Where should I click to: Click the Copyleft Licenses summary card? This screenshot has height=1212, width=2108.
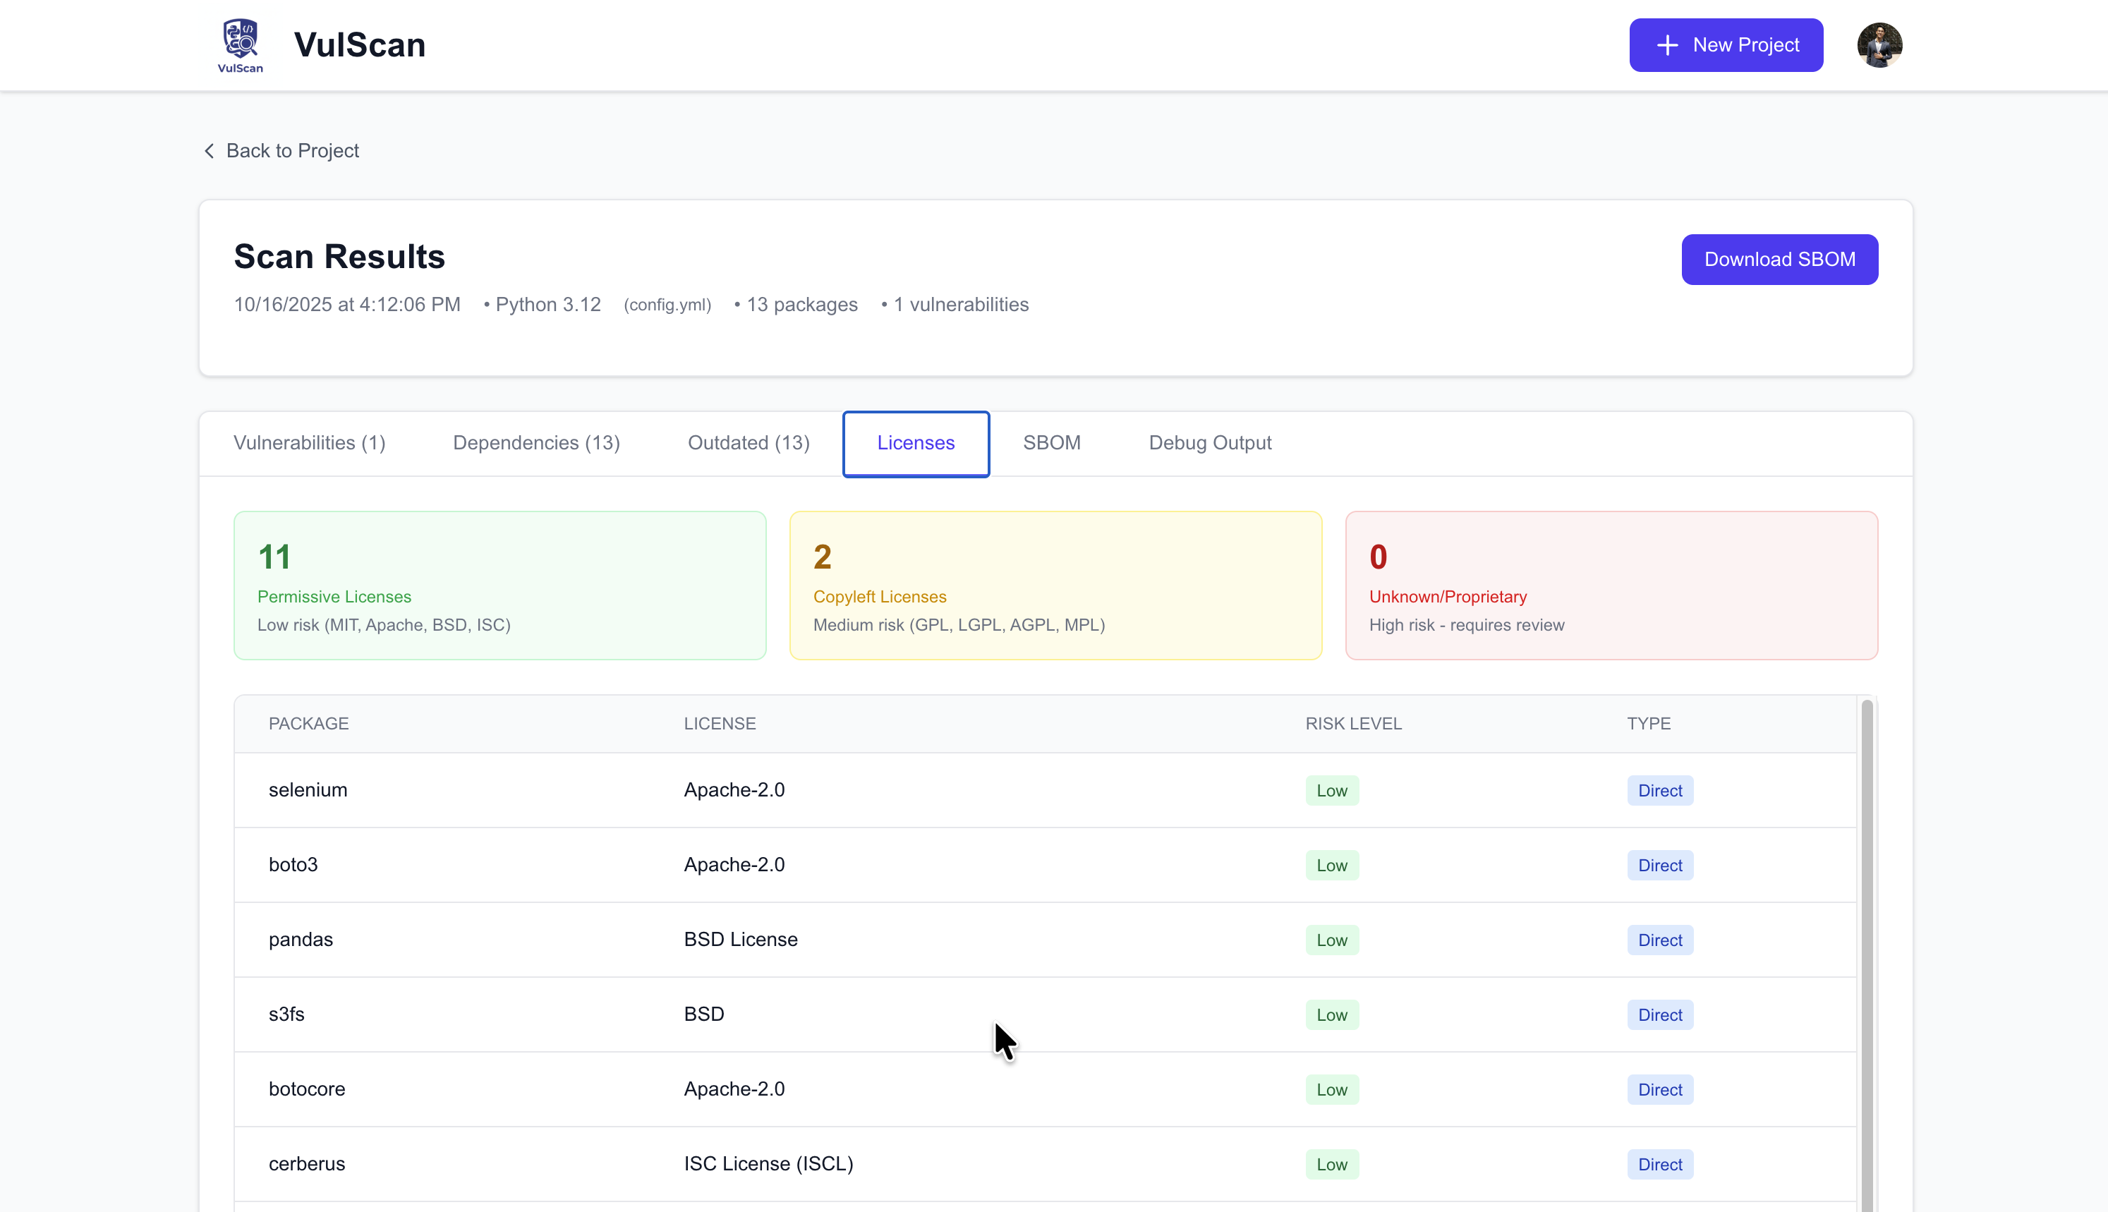(x=1055, y=586)
